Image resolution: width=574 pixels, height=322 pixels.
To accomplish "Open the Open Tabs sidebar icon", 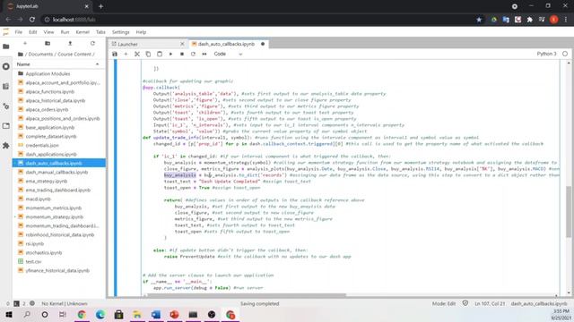I will [x=6, y=126].
